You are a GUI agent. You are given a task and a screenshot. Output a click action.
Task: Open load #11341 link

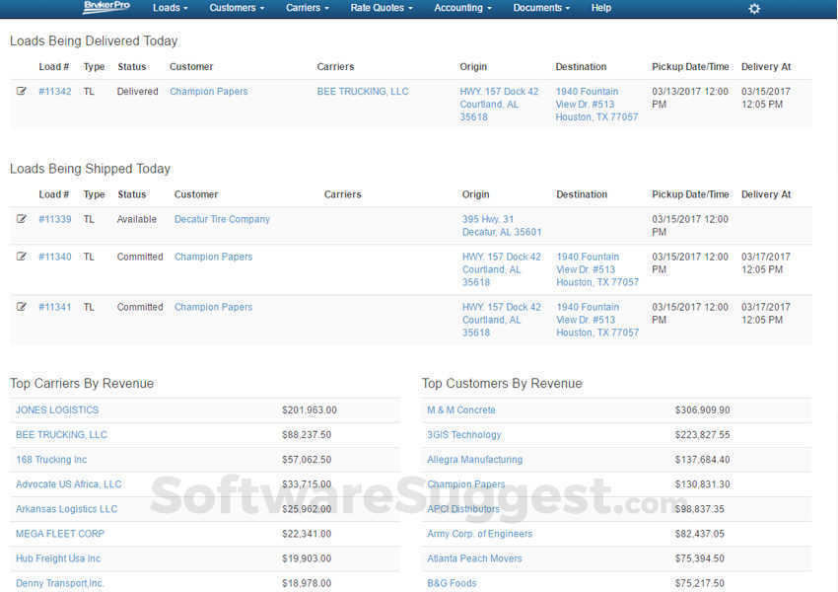(55, 307)
